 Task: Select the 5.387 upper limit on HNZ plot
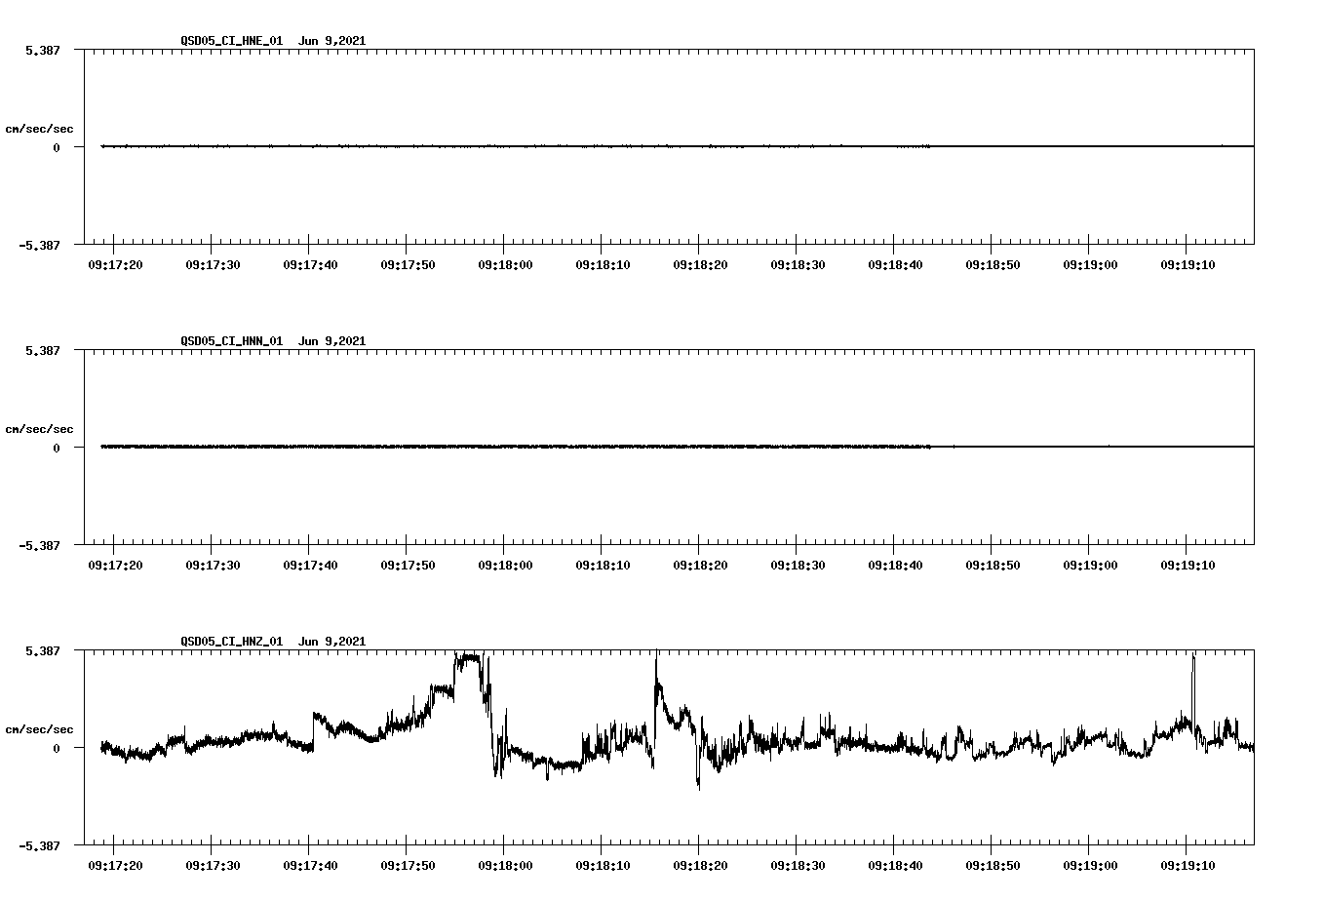click(x=42, y=650)
